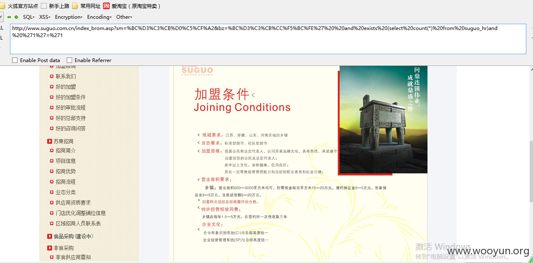Open 招商优势 sidebar link
Screen dimensions: 533x263
coord(66,171)
